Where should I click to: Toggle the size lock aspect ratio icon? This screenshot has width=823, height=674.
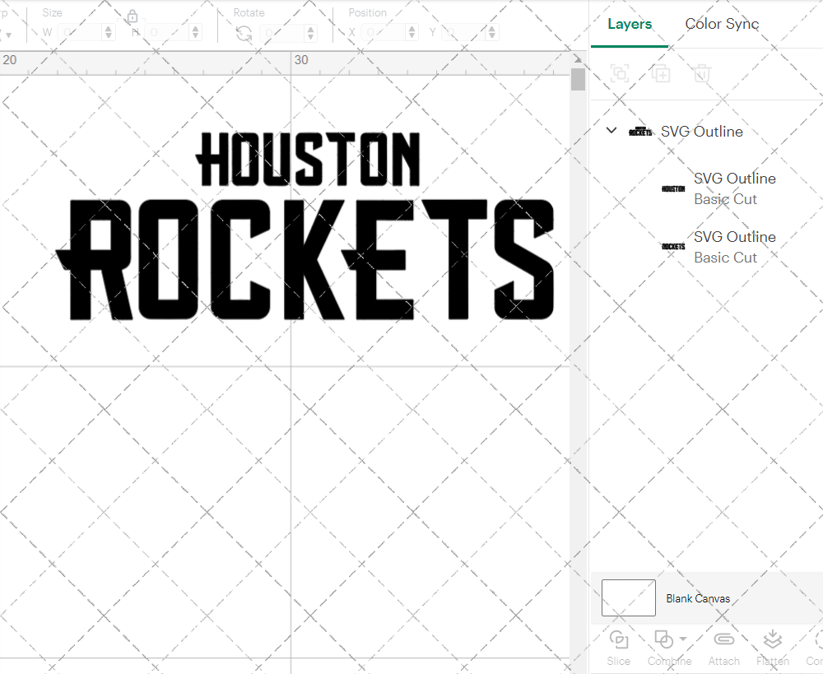tap(133, 16)
